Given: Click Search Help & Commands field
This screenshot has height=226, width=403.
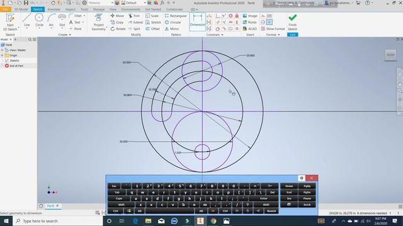Looking at the screenshot, I should (295, 3).
